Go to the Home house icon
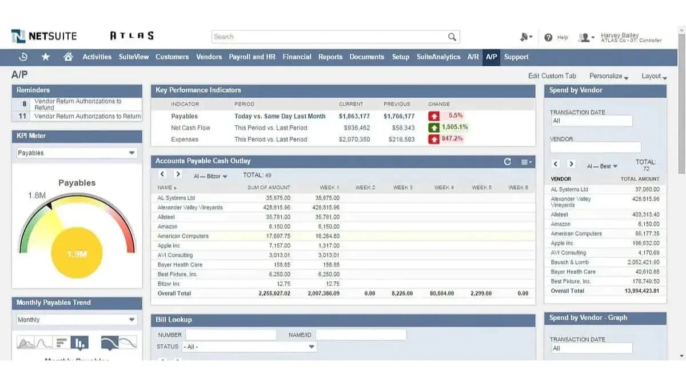686x386 pixels. (x=68, y=57)
